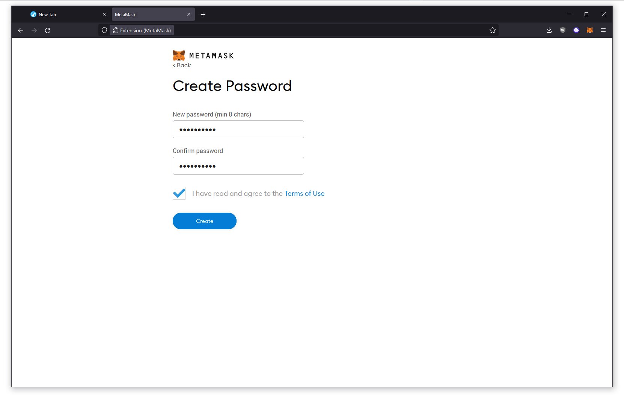
Task: Reload the page with refresh icon
Action: [x=48, y=30]
